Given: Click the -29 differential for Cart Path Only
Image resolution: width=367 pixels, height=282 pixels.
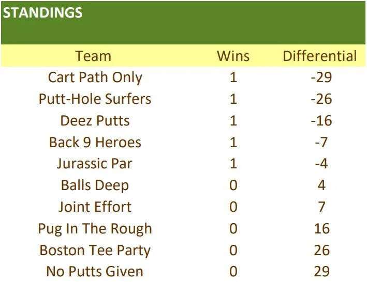Looking at the screenshot, I should click(321, 77).
